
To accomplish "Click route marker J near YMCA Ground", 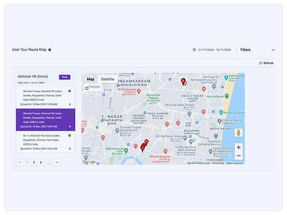I will pos(142,149).
